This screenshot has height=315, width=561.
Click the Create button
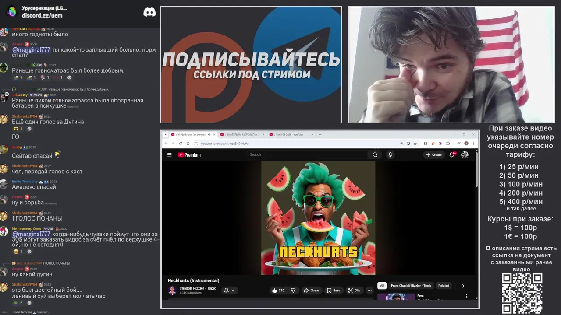pos(434,154)
